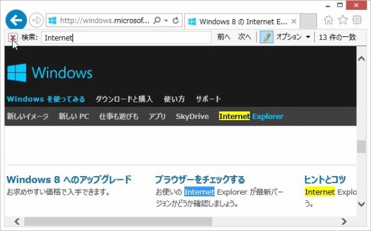Open Windows 8 へのアップグレード heading link
Viewport: 371px width, 231px height.
pyautogui.click(x=69, y=179)
